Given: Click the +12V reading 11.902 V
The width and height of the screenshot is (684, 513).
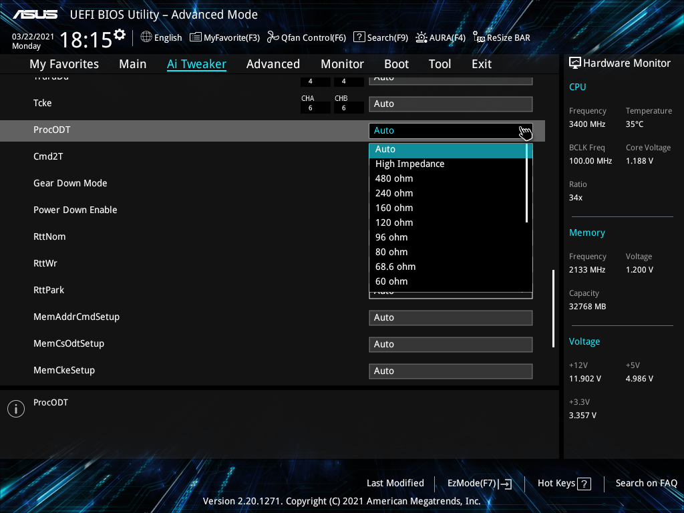Looking at the screenshot, I should (584, 379).
